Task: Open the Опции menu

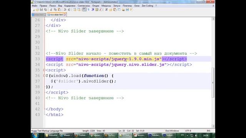Action: (x=96, y=6)
